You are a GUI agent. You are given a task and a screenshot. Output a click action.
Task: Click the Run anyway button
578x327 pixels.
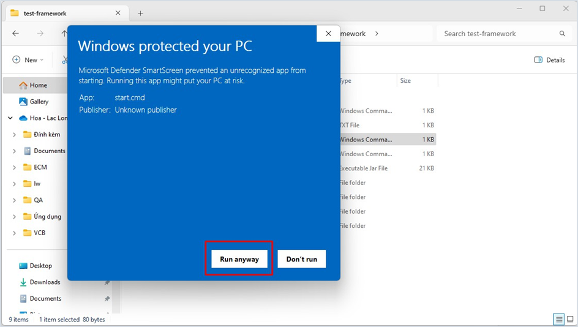(239, 259)
